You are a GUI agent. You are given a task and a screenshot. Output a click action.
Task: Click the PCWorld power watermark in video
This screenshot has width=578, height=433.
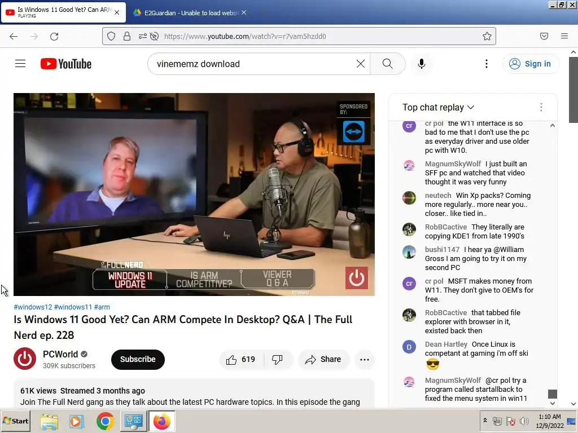pos(357,278)
